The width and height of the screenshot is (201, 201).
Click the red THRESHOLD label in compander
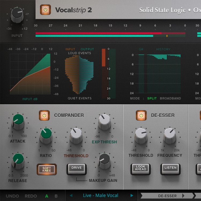pos(76,156)
